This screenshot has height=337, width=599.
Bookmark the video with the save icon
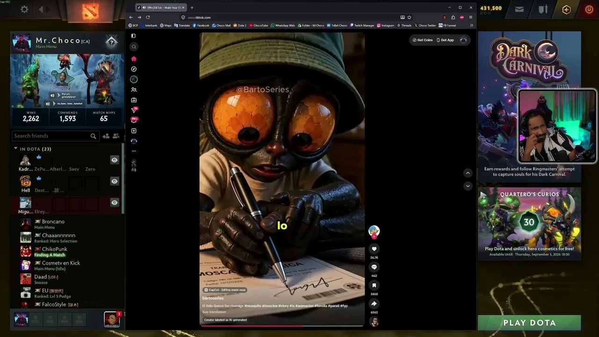[x=374, y=286]
